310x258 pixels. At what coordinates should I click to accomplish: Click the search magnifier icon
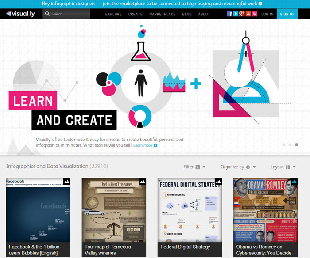[x=48, y=14]
